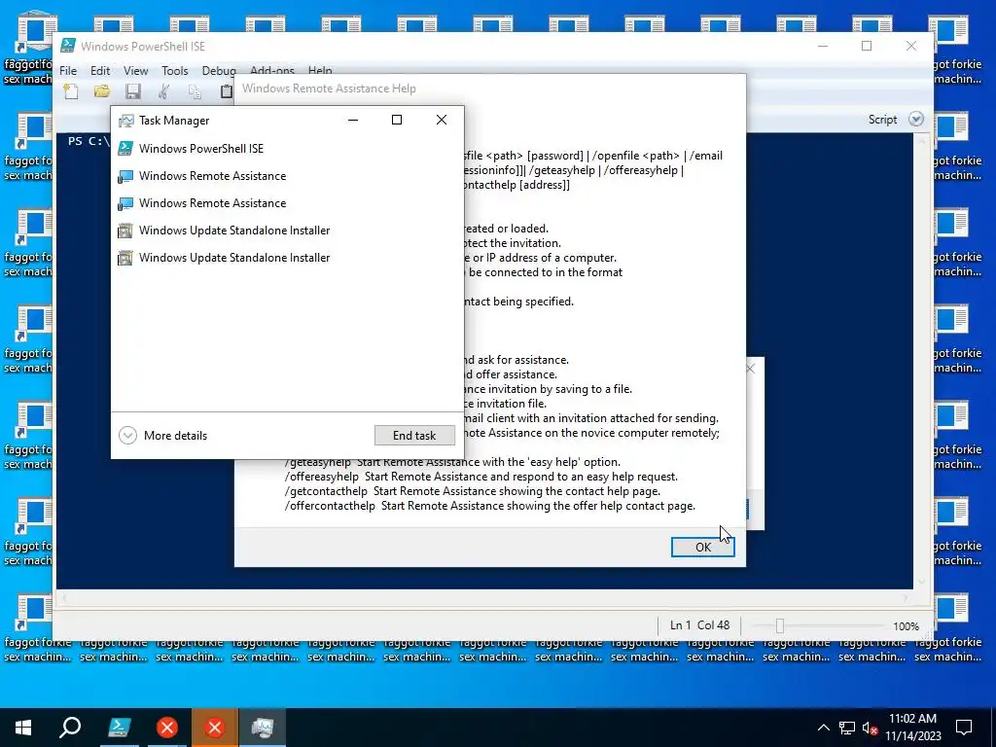Click the End task button
Image resolution: width=996 pixels, height=747 pixels.
coord(414,435)
